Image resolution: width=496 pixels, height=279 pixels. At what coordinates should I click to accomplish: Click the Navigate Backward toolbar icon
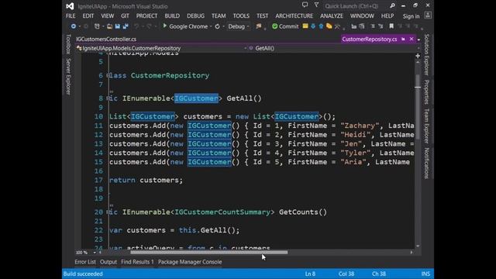[74, 26]
